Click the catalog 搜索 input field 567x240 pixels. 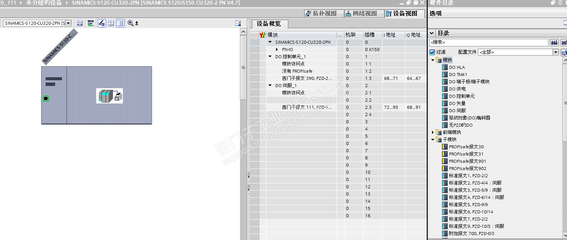(489, 42)
